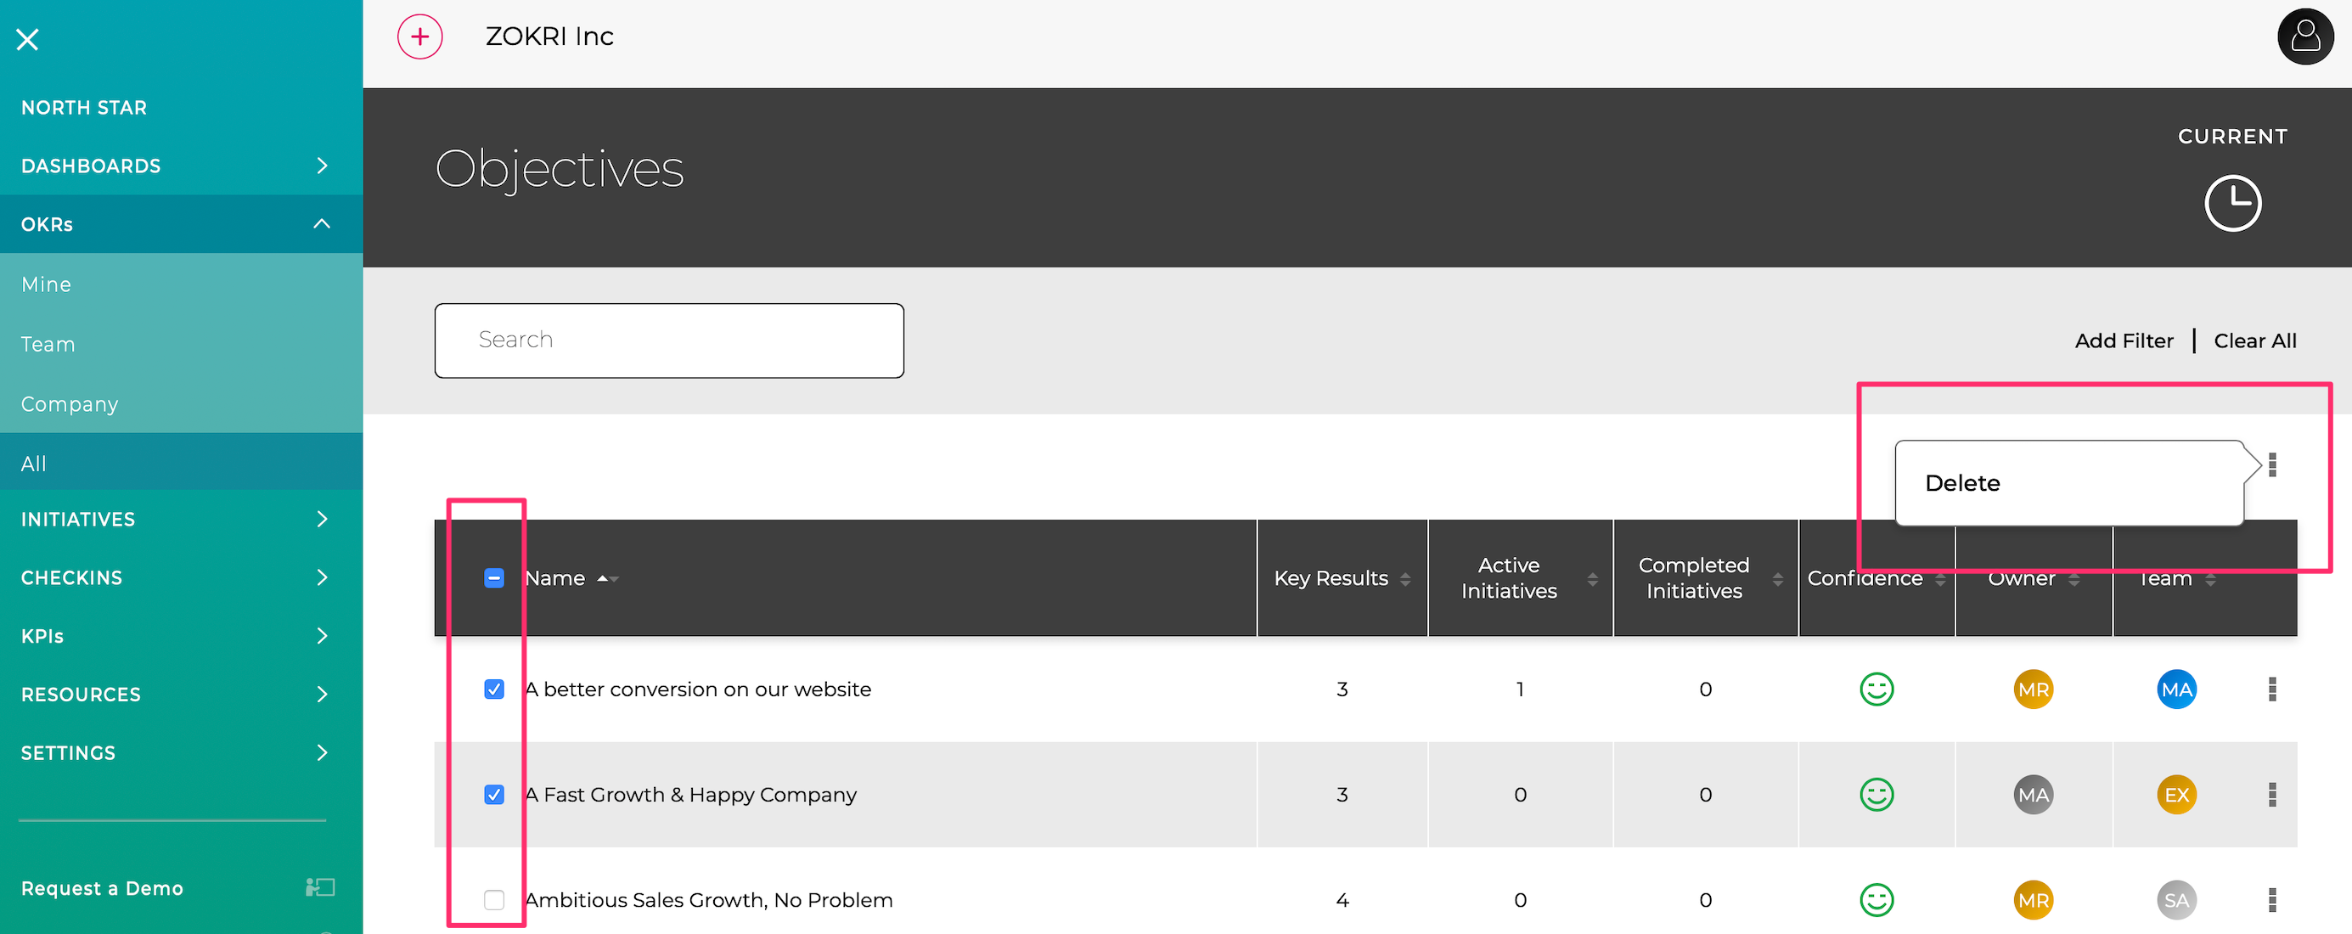2352x934 pixels.
Task: Click Add Filter
Action: (x=2124, y=340)
